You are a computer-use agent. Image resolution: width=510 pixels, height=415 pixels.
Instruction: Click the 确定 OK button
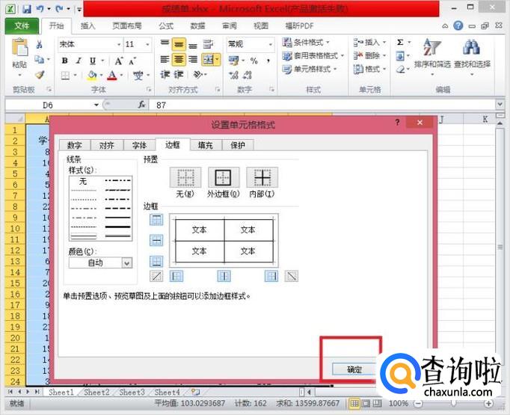[x=354, y=369]
